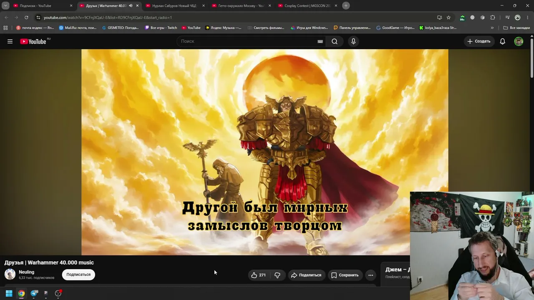This screenshot has width=534, height=300.
Task: Click the Создать create button
Action: pyautogui.click(x=479, y=41)
